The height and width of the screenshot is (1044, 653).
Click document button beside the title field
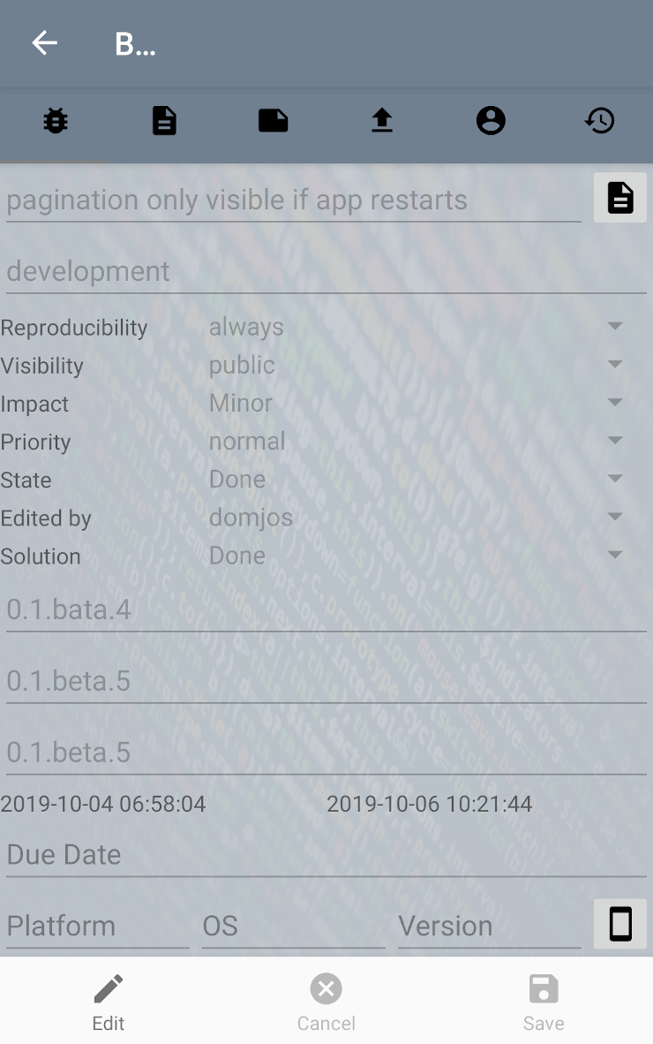click(x=619, y=198)
